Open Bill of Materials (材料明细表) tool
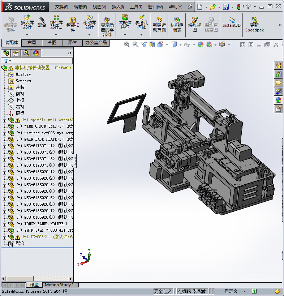Screen dimensions: 284x296 (x=177, y=22)
